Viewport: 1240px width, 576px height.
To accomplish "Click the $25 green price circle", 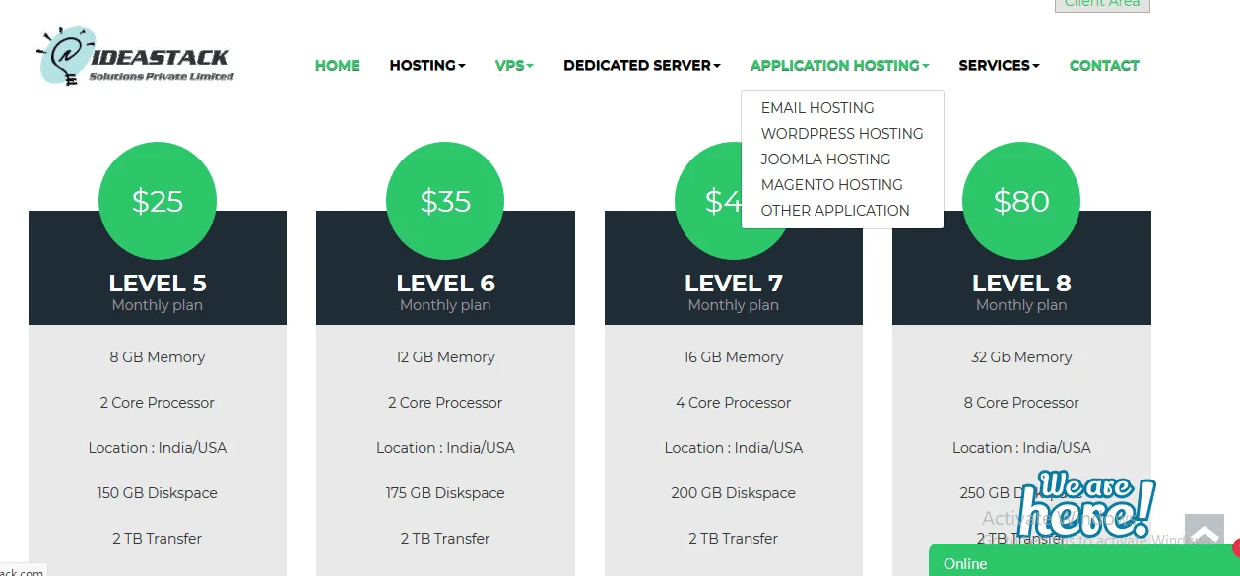I will [158, 201].
